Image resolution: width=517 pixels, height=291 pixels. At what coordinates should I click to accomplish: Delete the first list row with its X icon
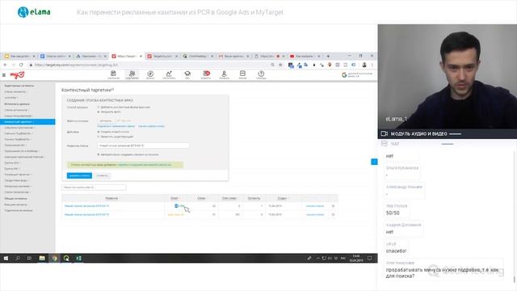click(x=333, y=206)
